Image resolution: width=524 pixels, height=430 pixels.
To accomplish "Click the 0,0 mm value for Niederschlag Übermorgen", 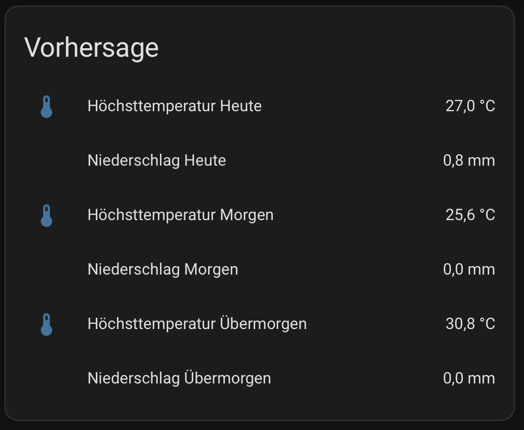I will (x=469, y=378).
